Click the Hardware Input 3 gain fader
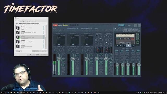This screenshot has width=167, height=94. coord(87,59)
